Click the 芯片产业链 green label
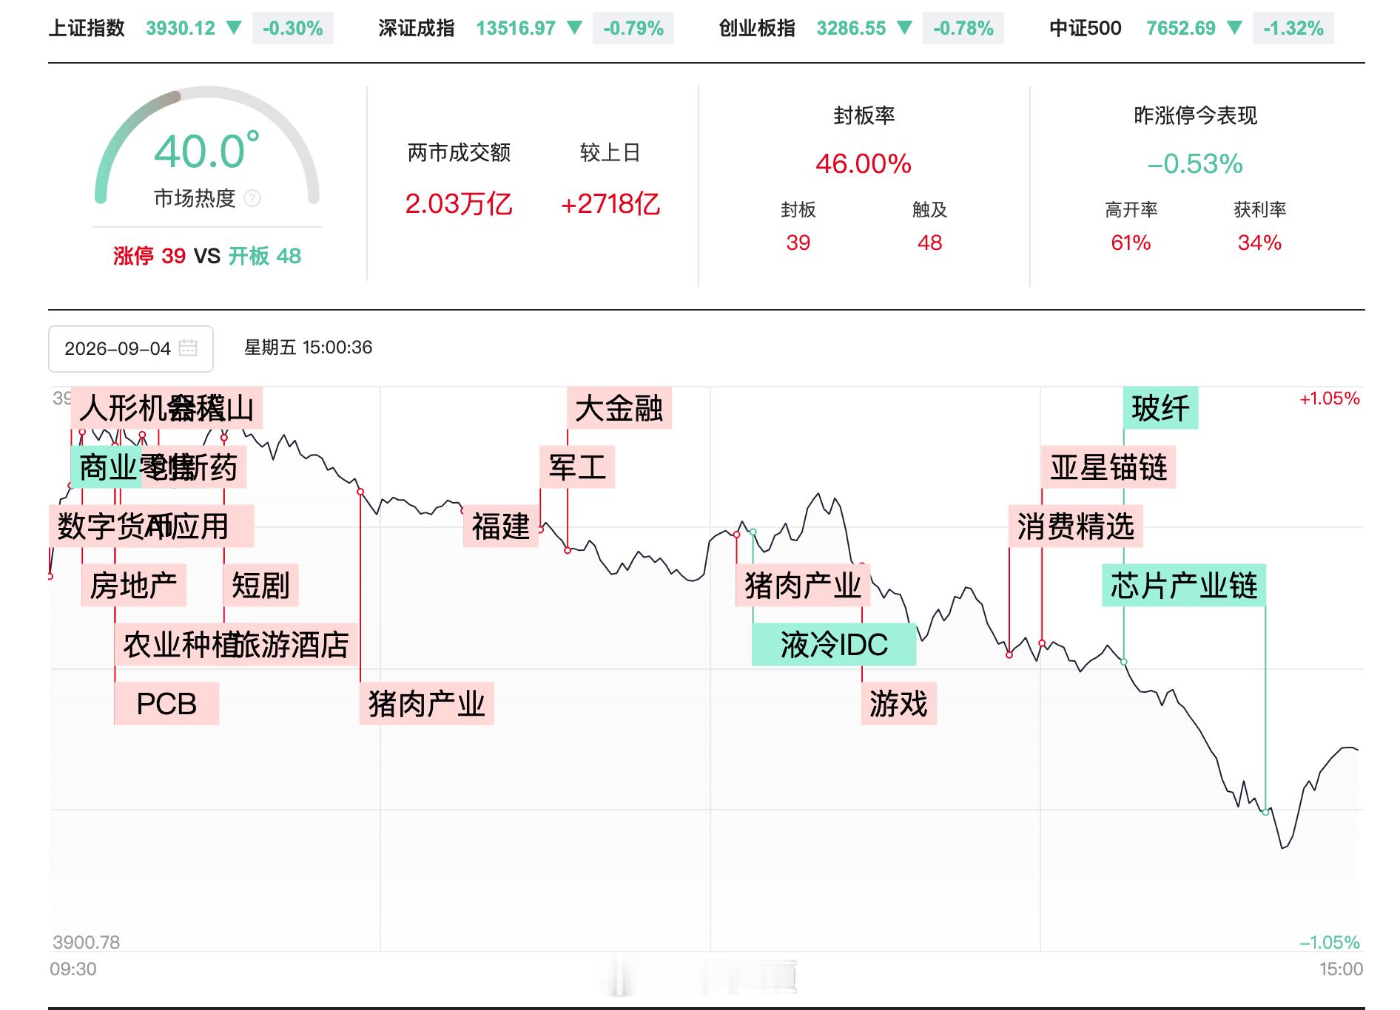 (1184, 586)
